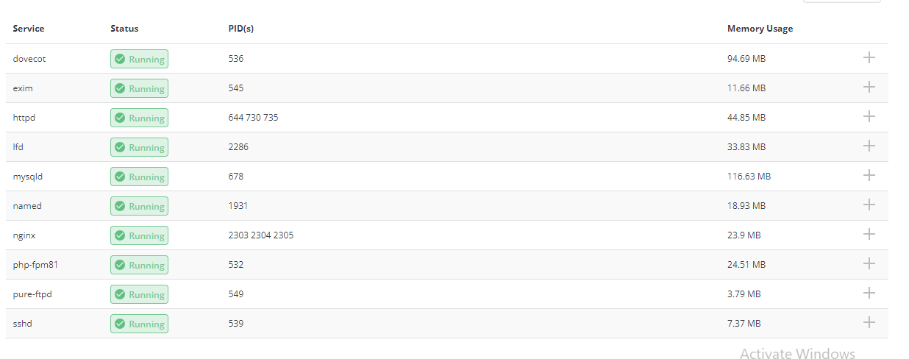Select the httpd service name
Viewport: 909px width, 359px height.
[24, 118]
